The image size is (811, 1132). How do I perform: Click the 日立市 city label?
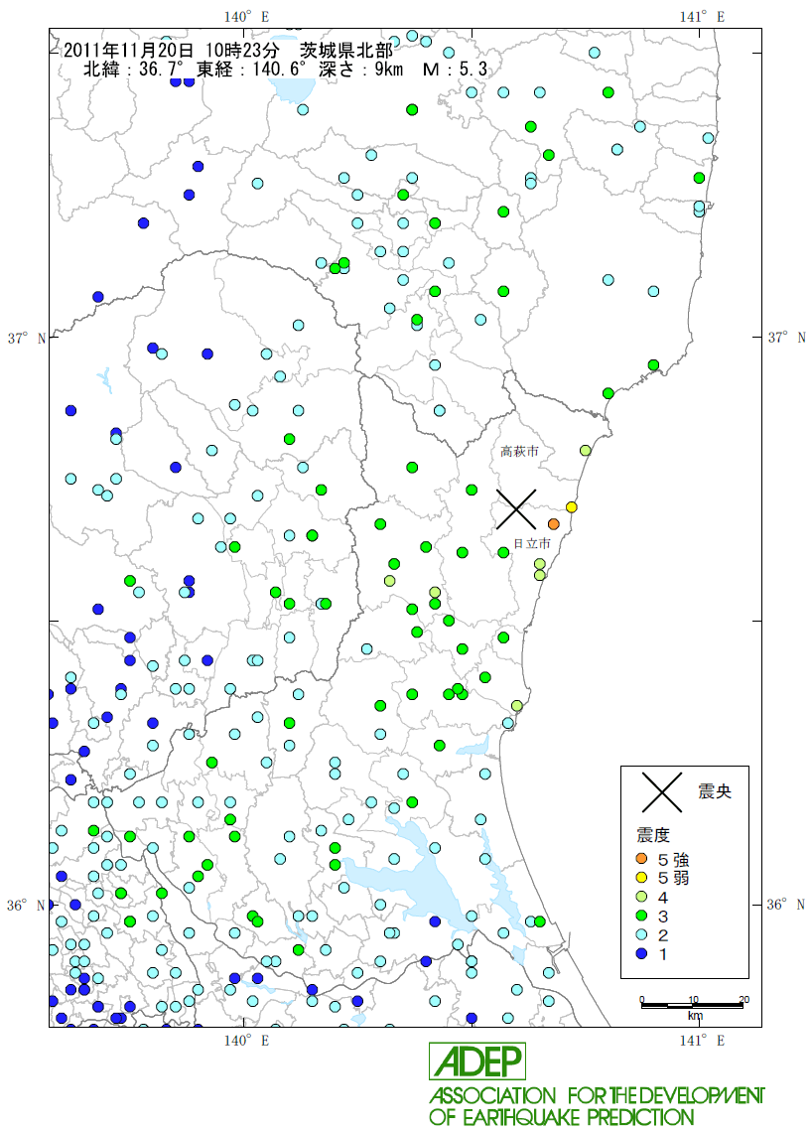point(532,543)
